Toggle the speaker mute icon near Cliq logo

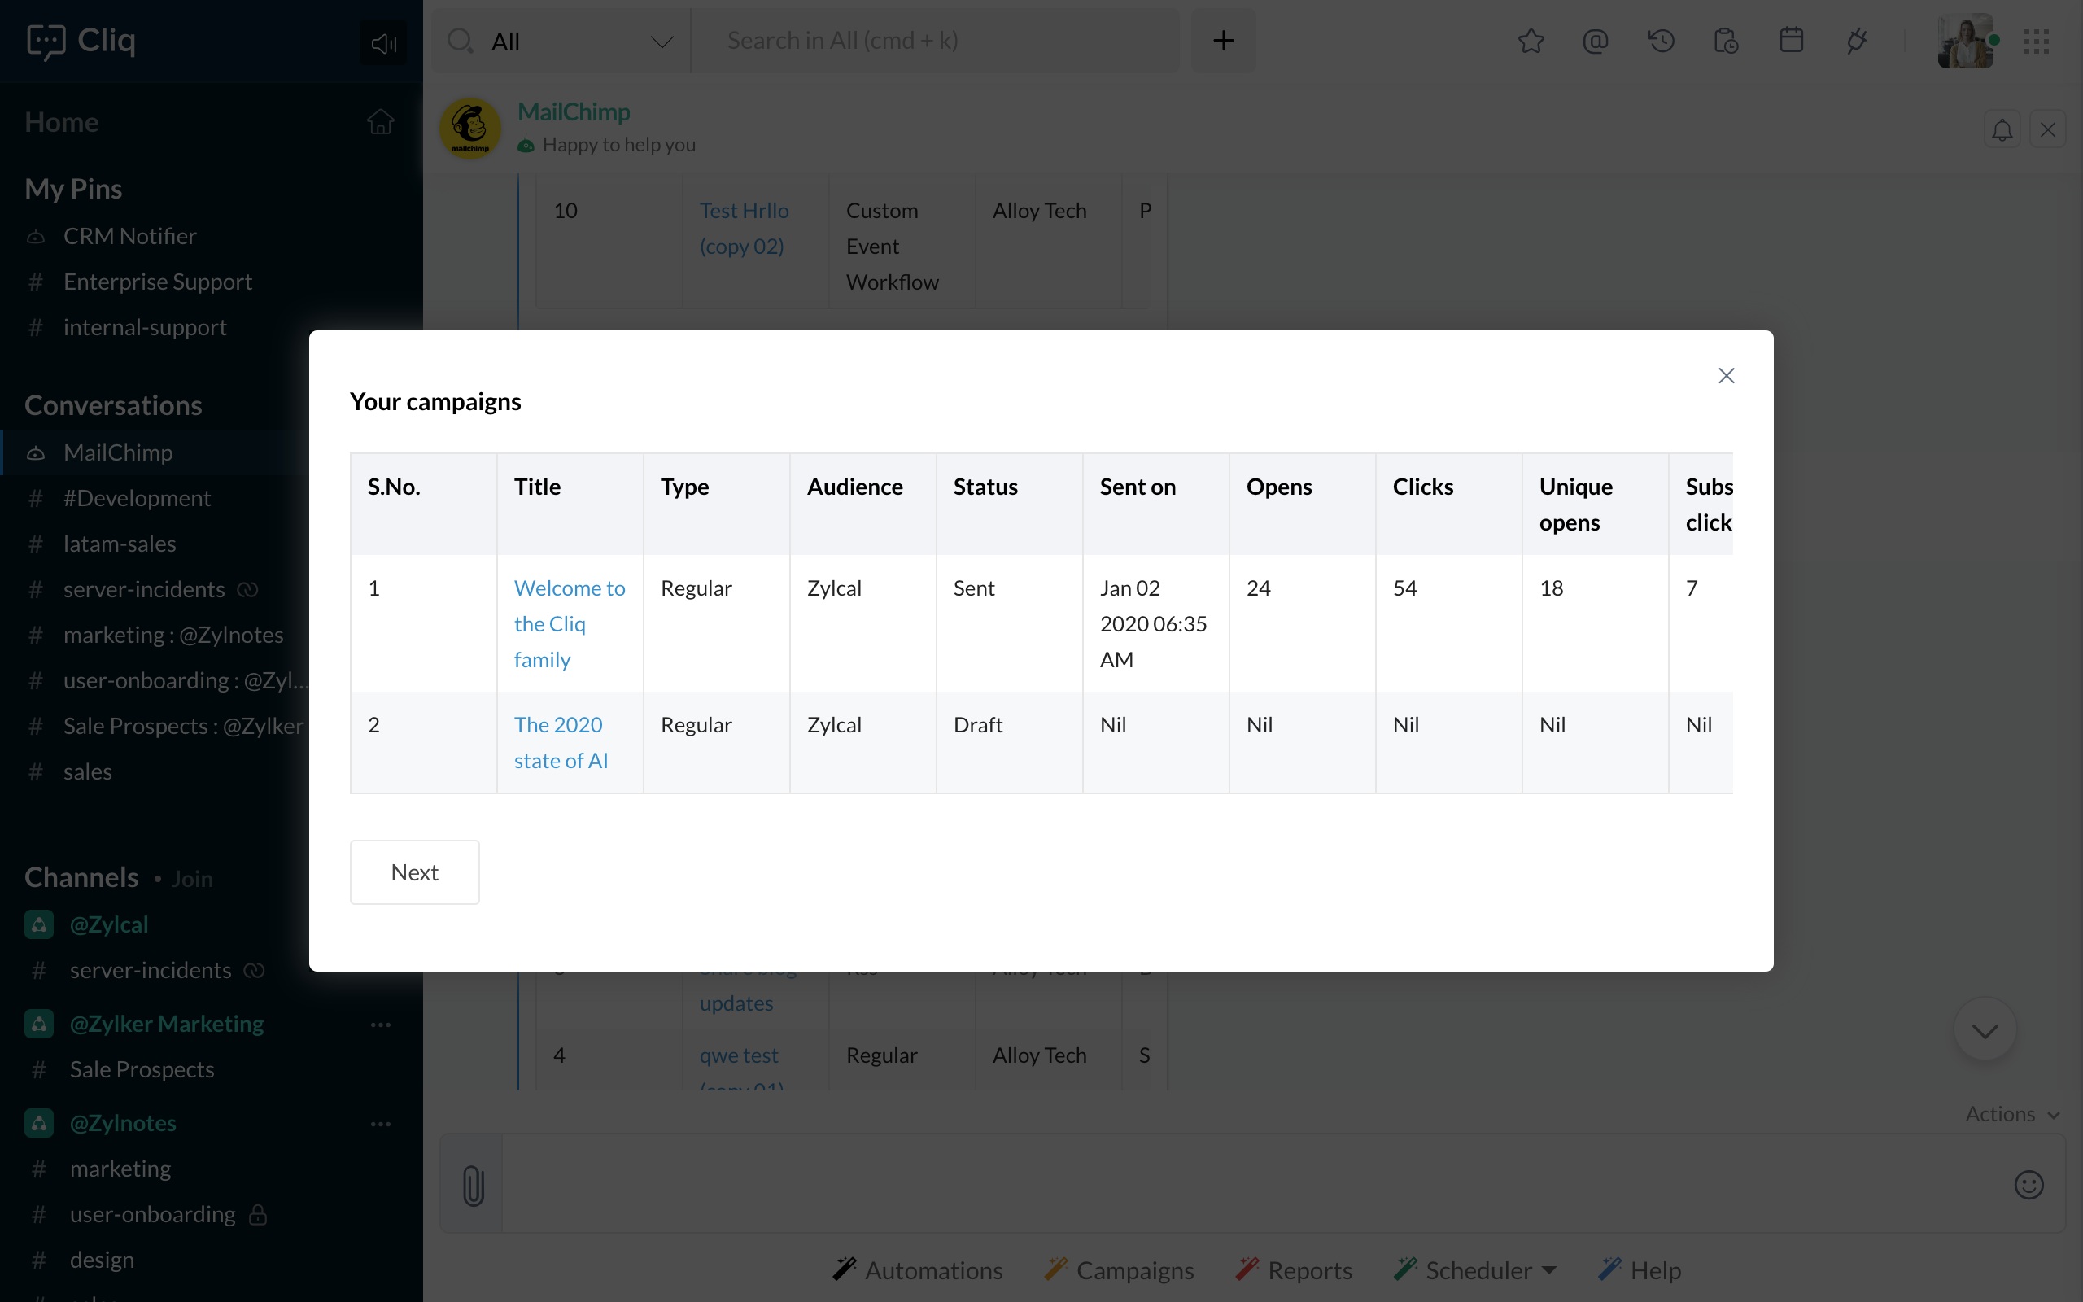pyautogui.click(x=383, y=43)
